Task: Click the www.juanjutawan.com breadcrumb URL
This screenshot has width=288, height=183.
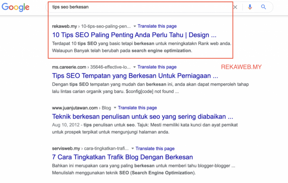Action: 81,108
